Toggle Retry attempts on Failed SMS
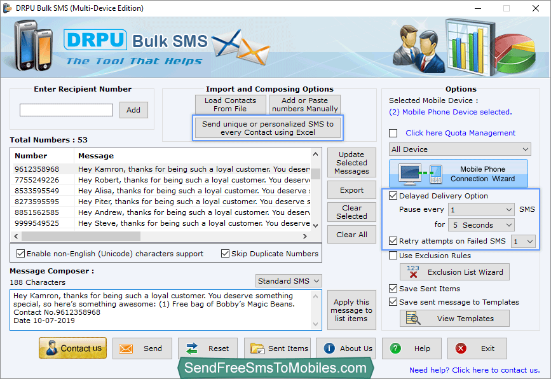Screen dimensions: 551x379 point(393,241)
